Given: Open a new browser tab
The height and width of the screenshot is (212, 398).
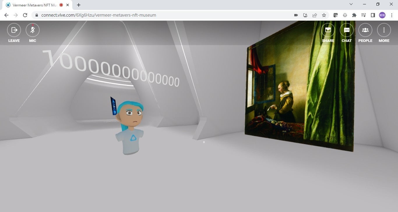Looking at the screenshot, I should [79, 5].
